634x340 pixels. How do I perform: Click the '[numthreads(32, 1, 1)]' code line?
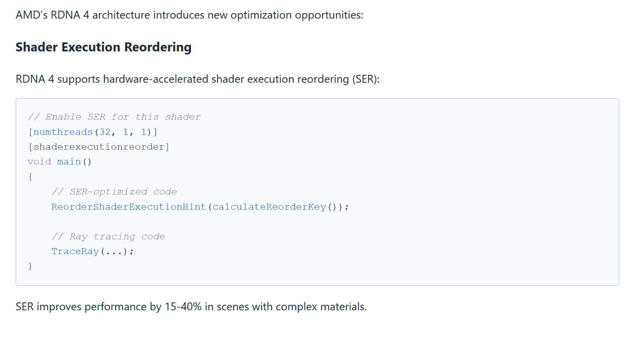coord(93,132)
